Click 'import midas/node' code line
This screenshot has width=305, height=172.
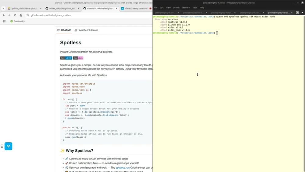[74, 87]
